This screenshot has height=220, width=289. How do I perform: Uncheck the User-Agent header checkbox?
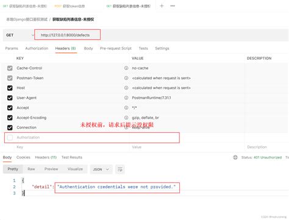click(10, 98)
